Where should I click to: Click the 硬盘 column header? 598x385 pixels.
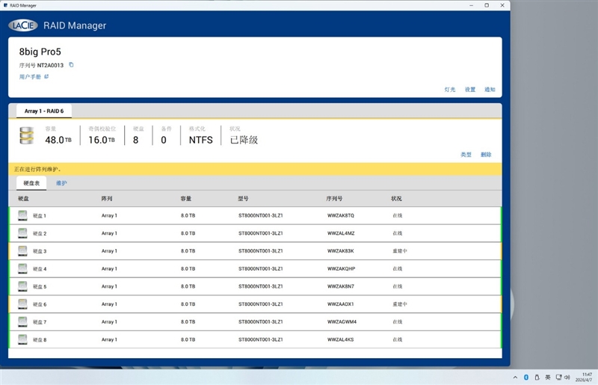24,198
